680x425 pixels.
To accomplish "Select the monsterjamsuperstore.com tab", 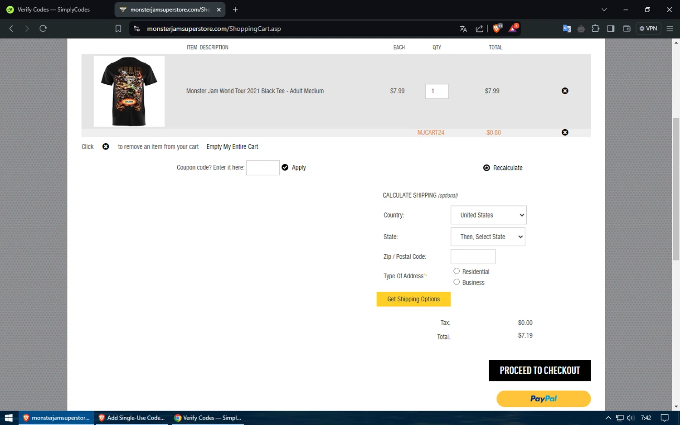I will (170, 10).
